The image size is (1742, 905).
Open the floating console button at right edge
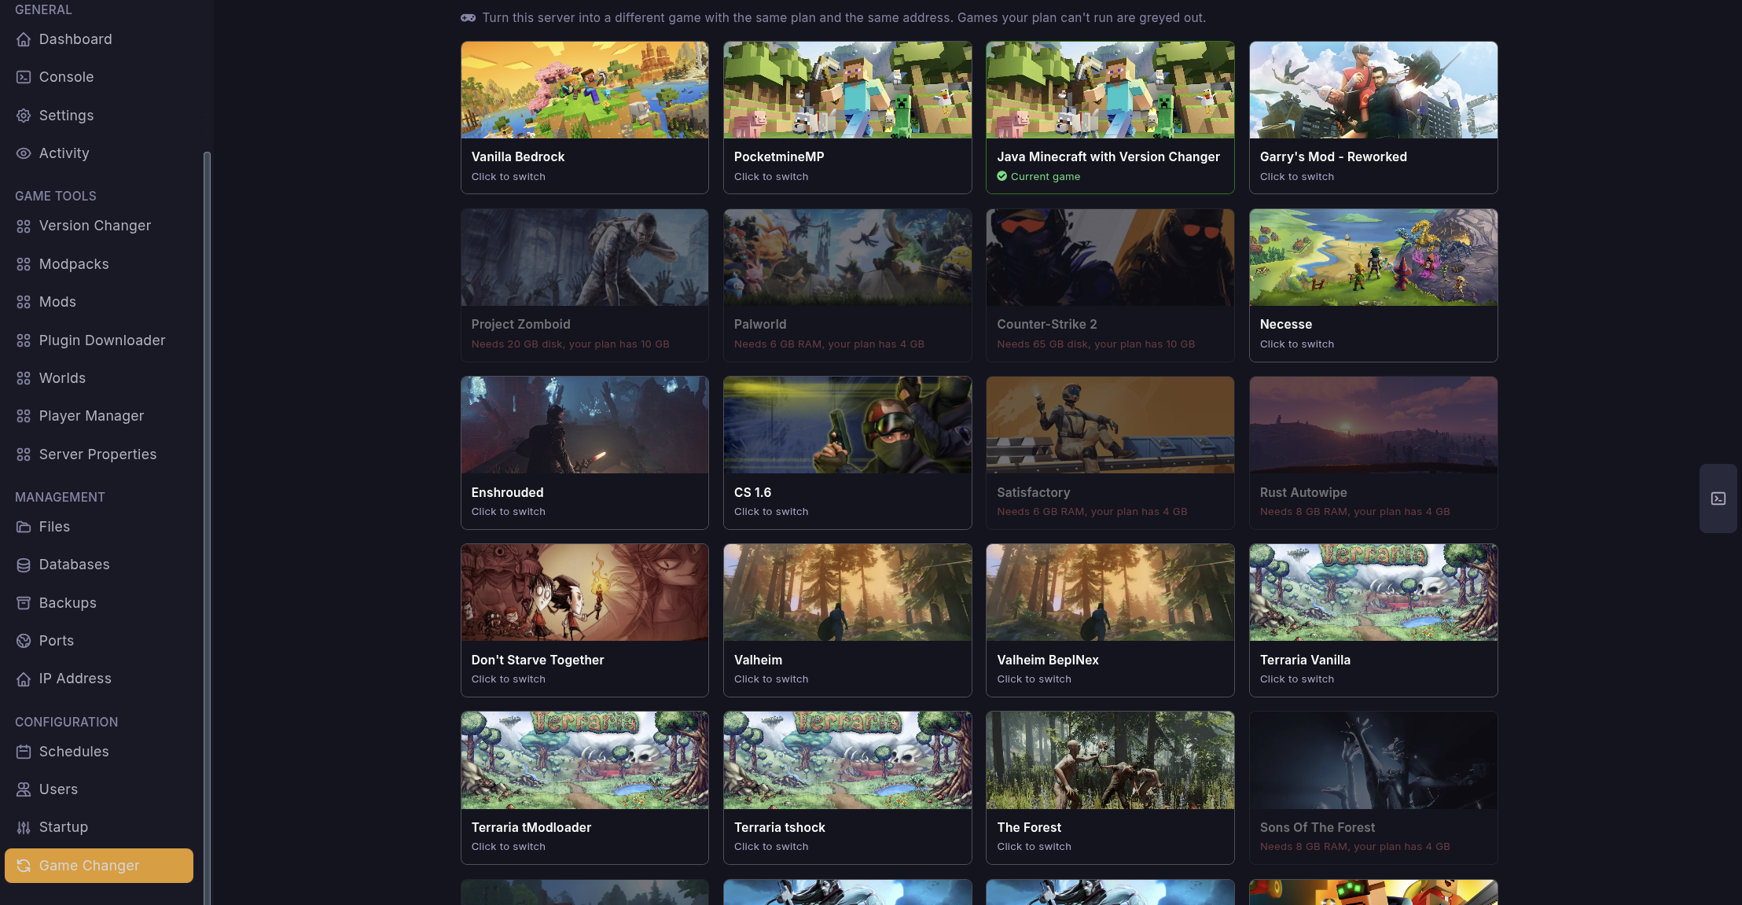[x=1718, y=498]
